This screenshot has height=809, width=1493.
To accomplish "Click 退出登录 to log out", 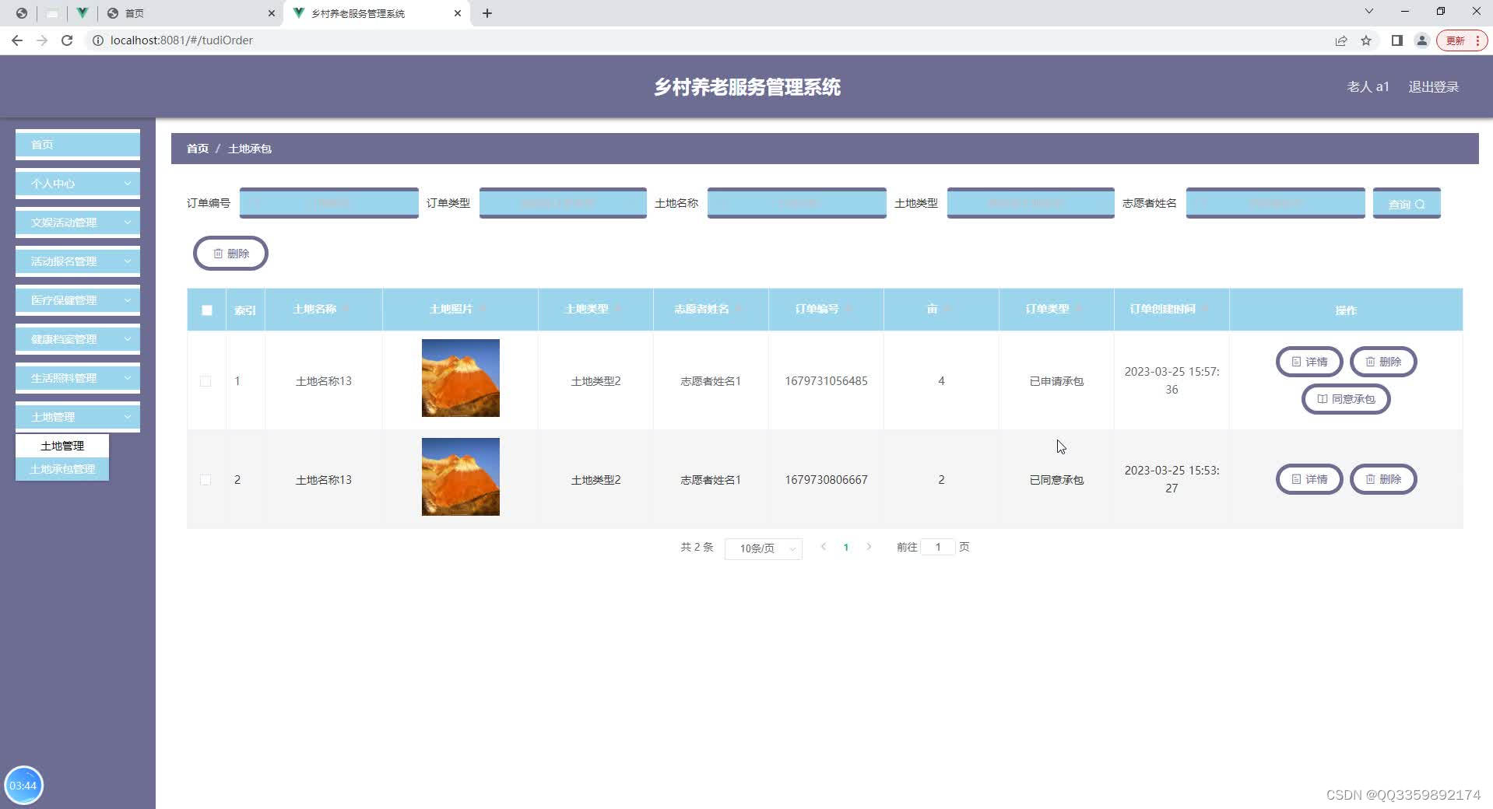I will (x=1433, y=87).
